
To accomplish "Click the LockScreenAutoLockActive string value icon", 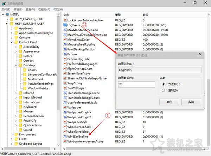I will click(65, 20).
